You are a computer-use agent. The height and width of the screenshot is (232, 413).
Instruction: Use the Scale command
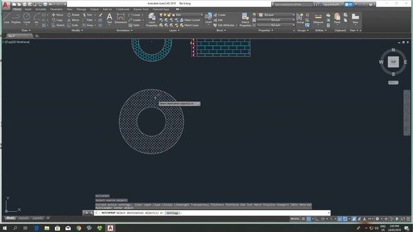72,25
